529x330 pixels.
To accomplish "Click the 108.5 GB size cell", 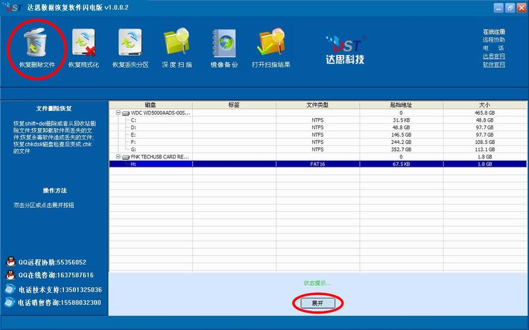I will click(485, 142).
